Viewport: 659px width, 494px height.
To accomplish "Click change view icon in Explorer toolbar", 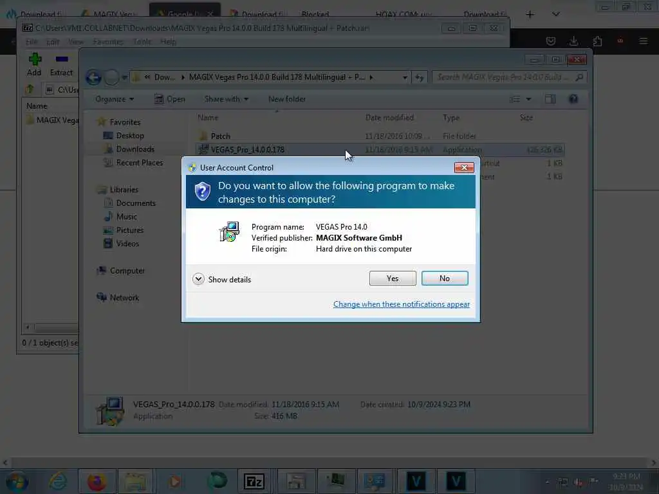I will (515, 99).
